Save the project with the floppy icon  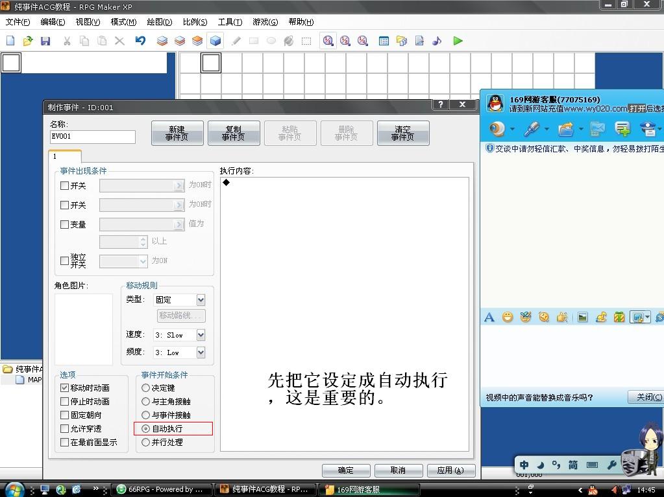click(x=45, y=41)
